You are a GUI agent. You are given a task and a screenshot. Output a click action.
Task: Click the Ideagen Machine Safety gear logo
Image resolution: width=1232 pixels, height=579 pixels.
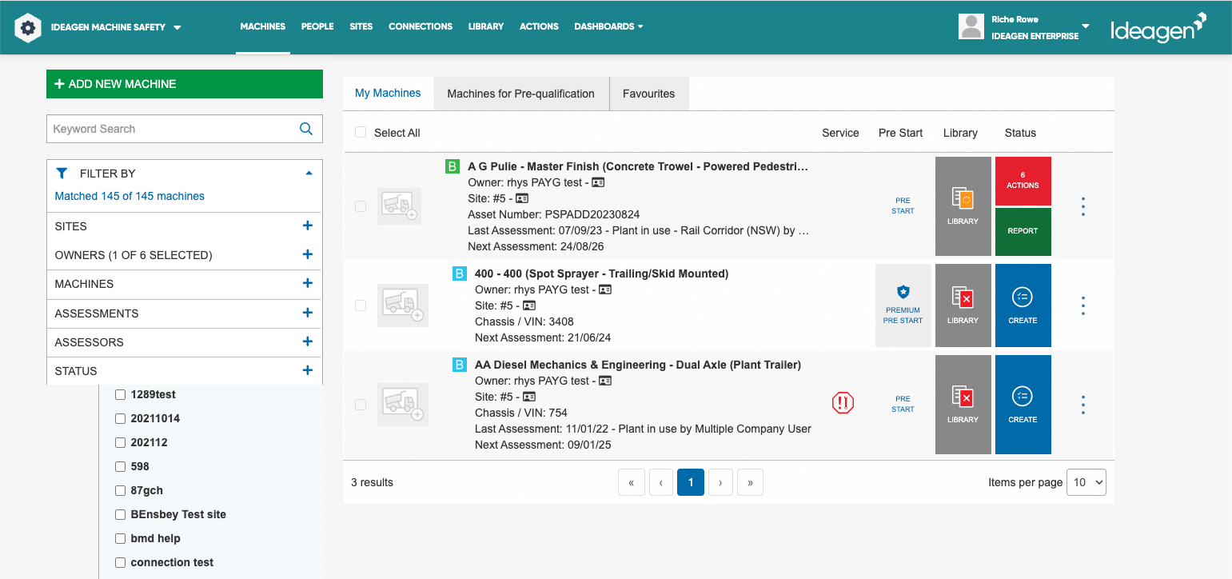pos(28,27)
